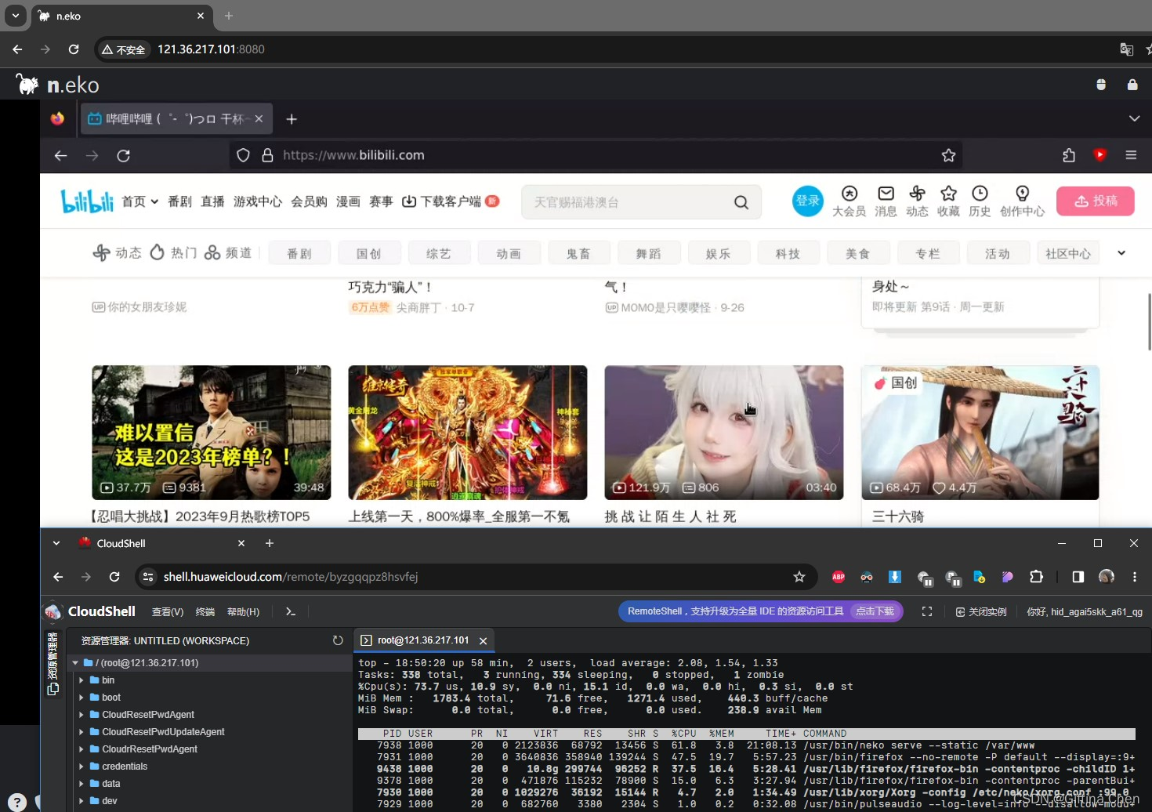
Task: Open the 帮助(H) menu in CloudShell
Action: click(243, 612)
